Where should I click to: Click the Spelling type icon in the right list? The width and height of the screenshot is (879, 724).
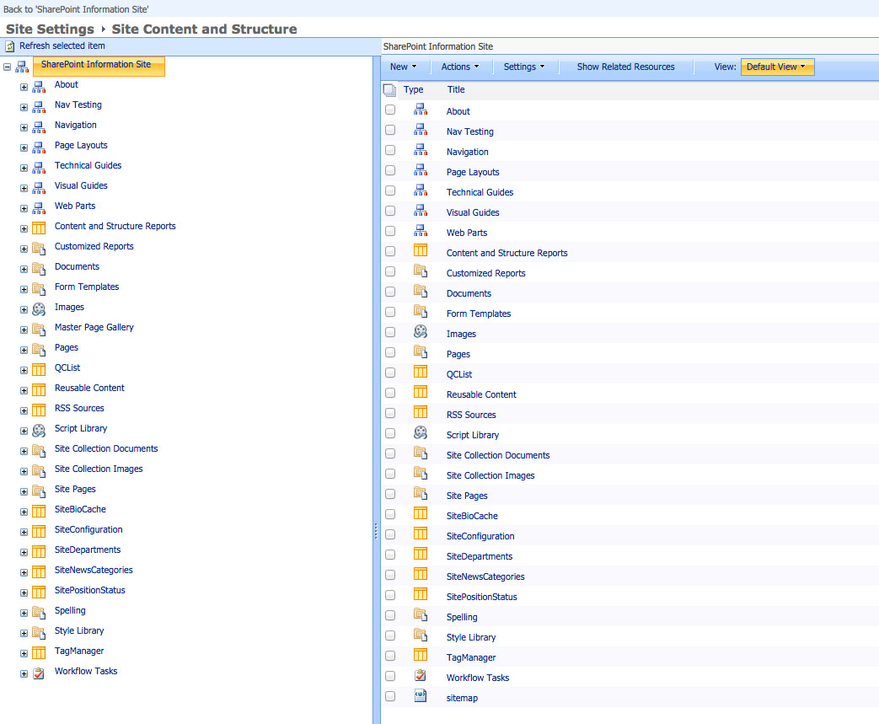point(421,614)
